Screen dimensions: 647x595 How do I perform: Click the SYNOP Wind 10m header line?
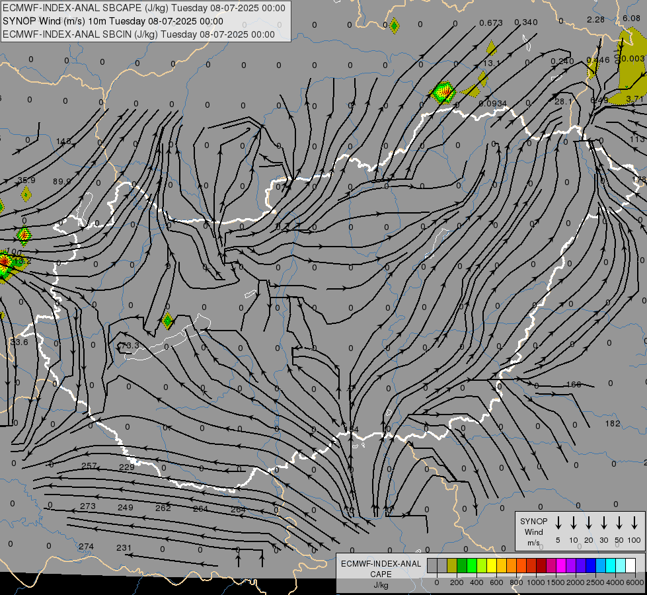(112, 21)
